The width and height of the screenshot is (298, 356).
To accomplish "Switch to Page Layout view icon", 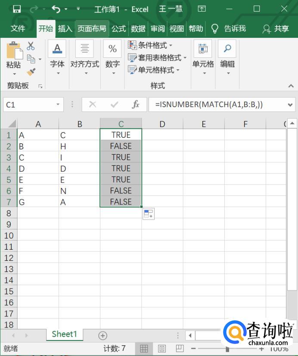I will tap(162, 348).
